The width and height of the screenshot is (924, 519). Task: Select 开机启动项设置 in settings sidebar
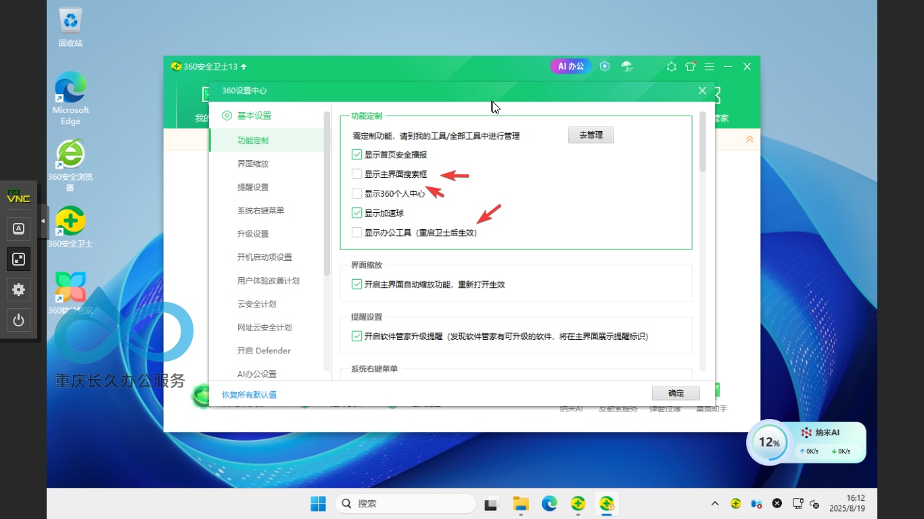(x=264, y=257)
